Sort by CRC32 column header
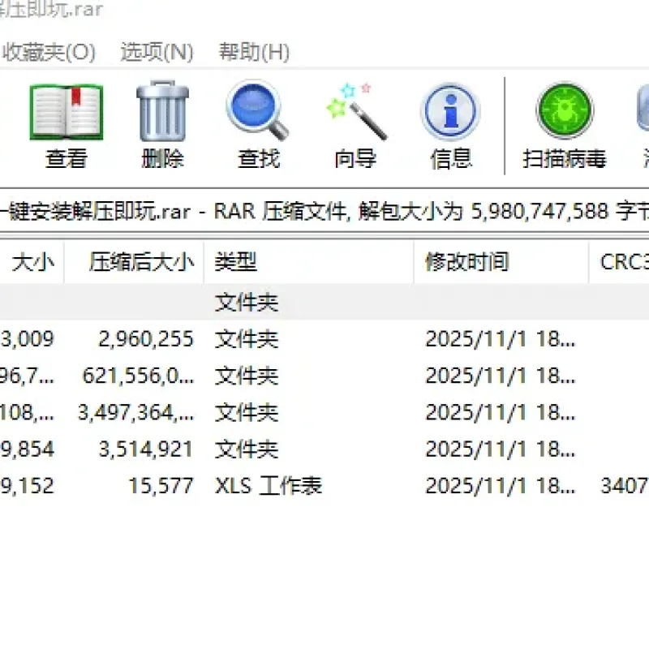This screenshot has height=649, width=649. tap(619, 262)
